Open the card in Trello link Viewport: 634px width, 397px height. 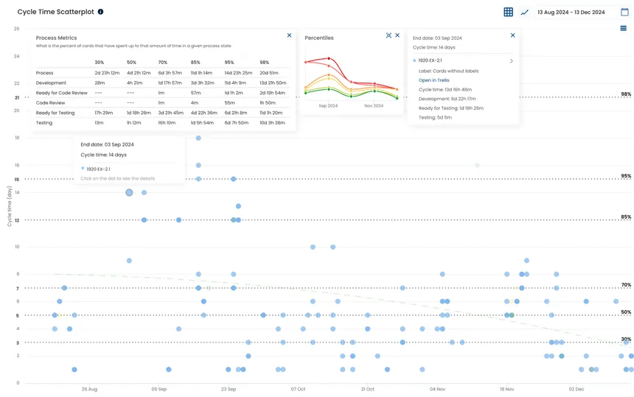pyautogui.click(x=434, y=80)
